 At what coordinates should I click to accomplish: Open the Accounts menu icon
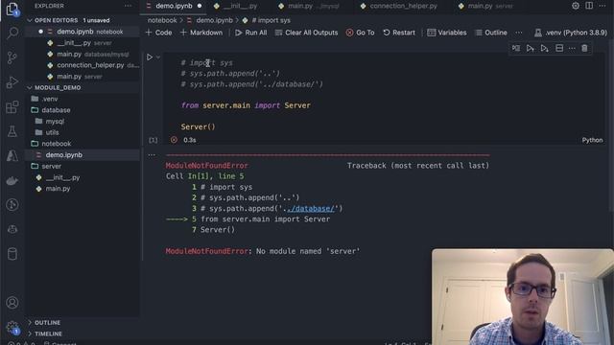(12, 303)
